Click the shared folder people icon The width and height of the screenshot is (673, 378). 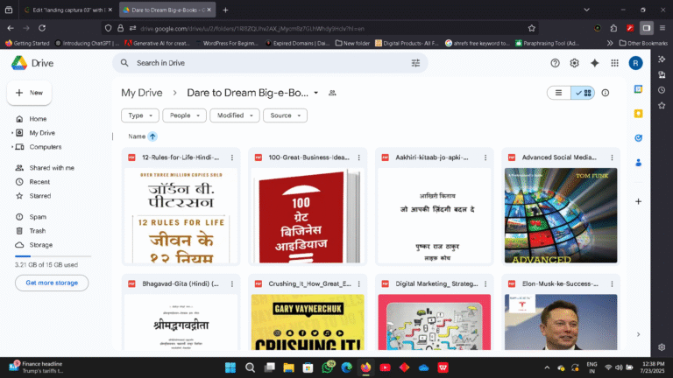click(332, 93)
